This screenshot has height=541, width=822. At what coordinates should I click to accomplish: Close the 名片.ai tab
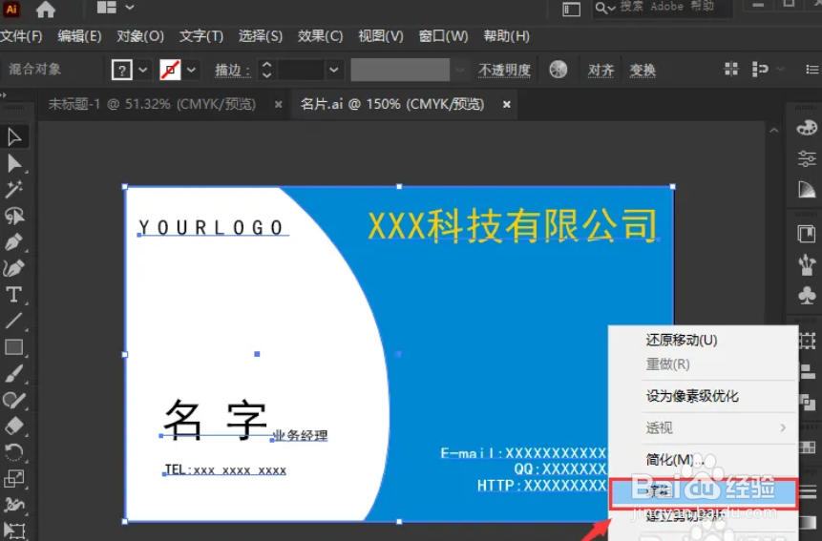click(x=506, y=105)
